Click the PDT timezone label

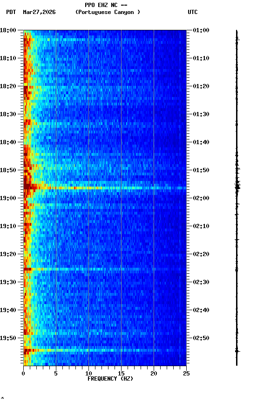(11, 12)
